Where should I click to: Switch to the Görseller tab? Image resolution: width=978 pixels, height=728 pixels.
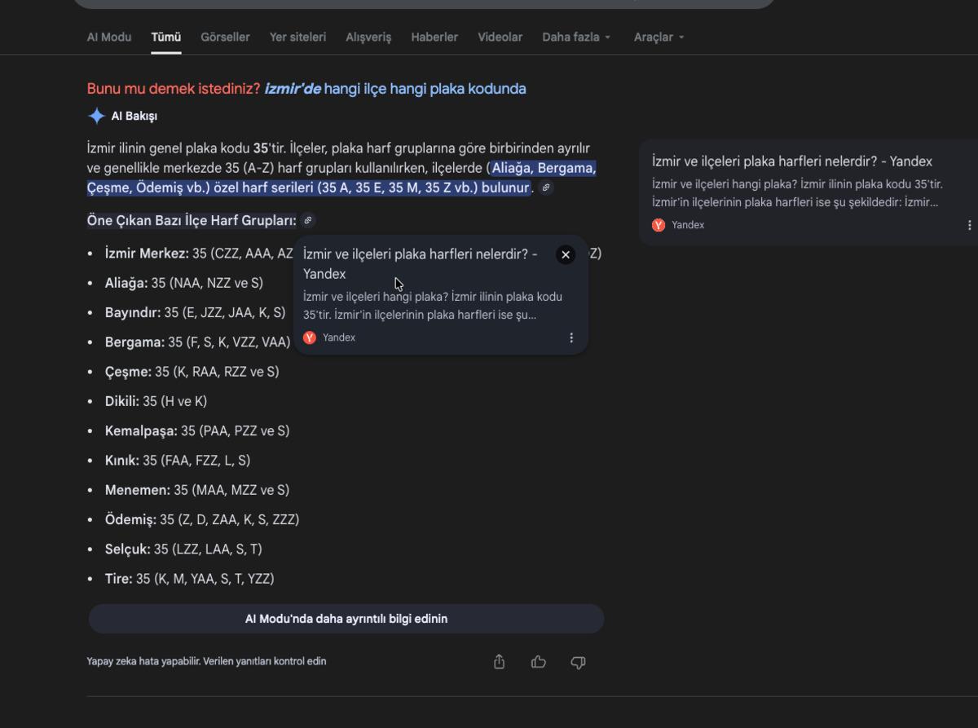[x=225, y=38]
